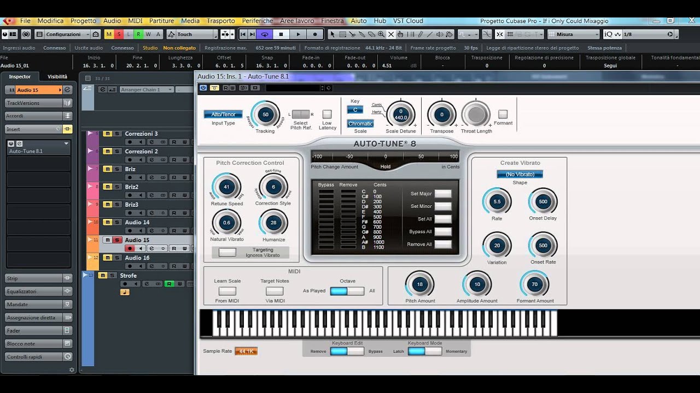700x393 pixels.
Task: Click the Set Major button
Action: click(x=443, y=194)
